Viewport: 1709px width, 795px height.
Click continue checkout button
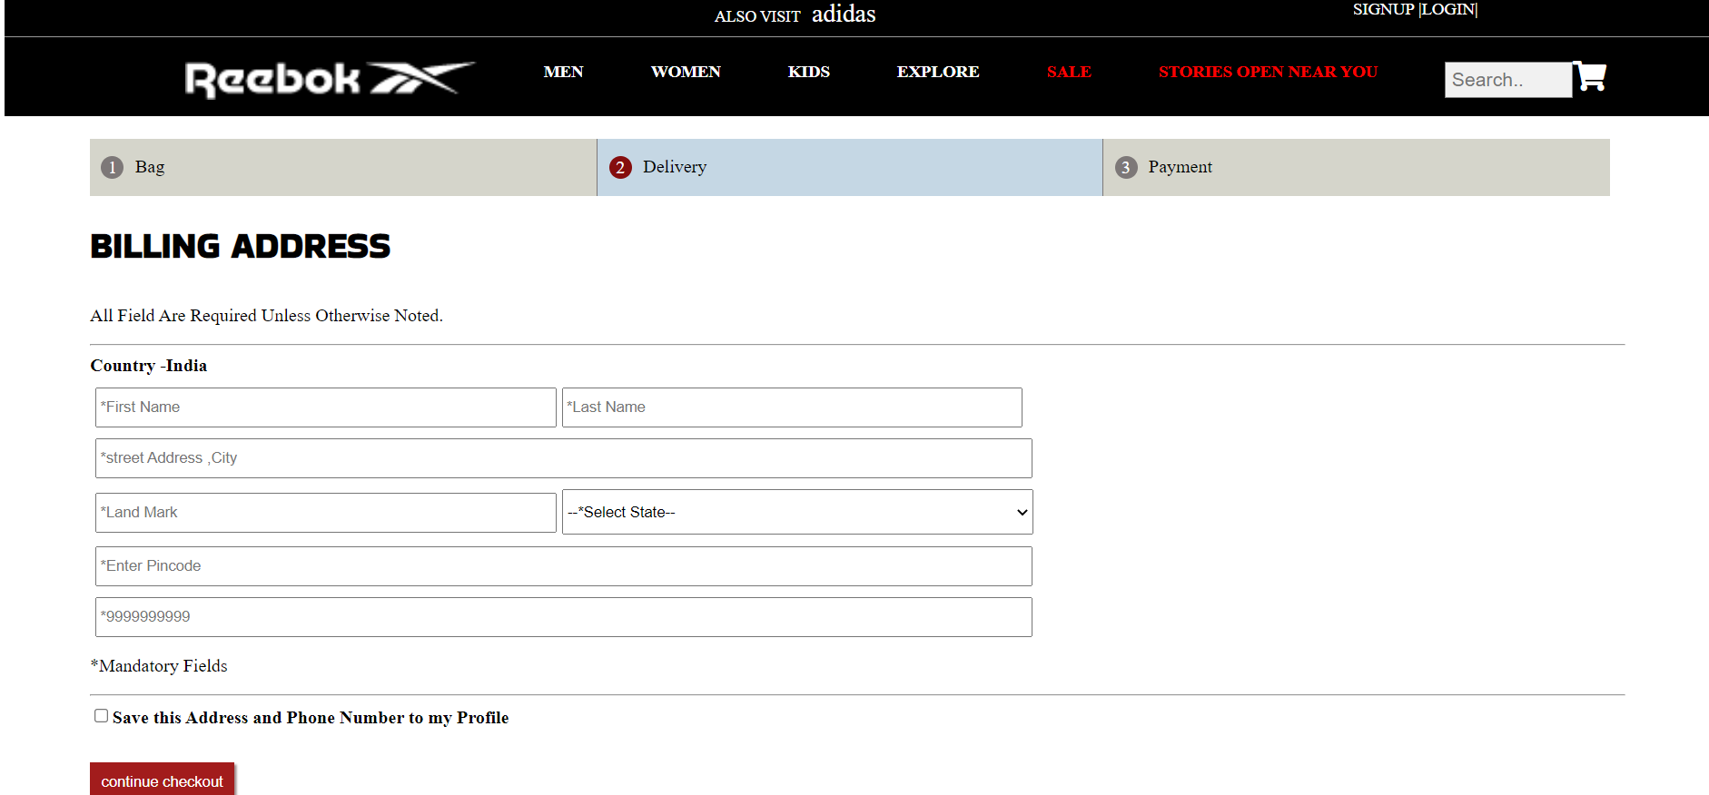[162, 780]
